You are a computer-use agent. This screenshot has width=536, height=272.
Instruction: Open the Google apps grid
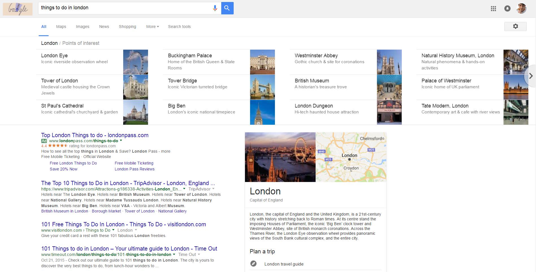493,9
